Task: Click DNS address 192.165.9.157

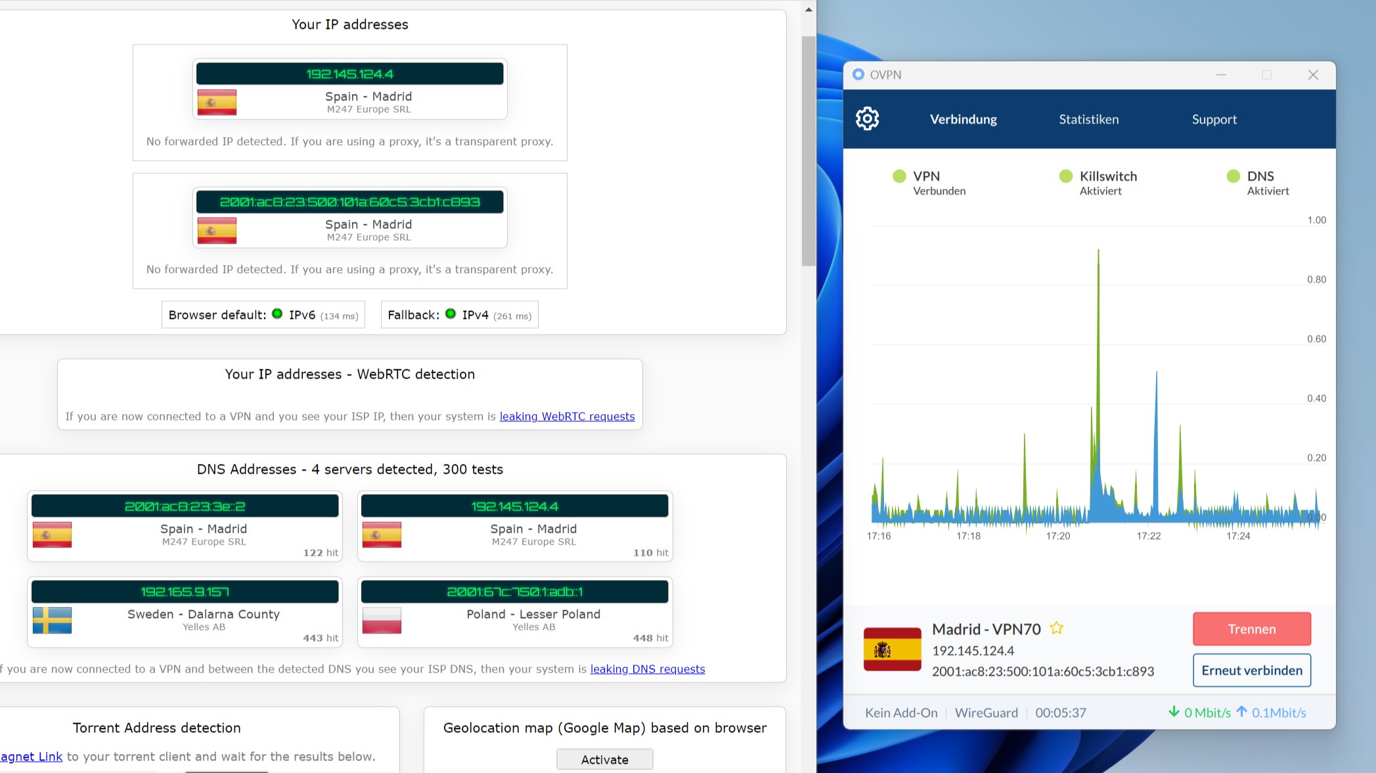Action: pos(185,591)
